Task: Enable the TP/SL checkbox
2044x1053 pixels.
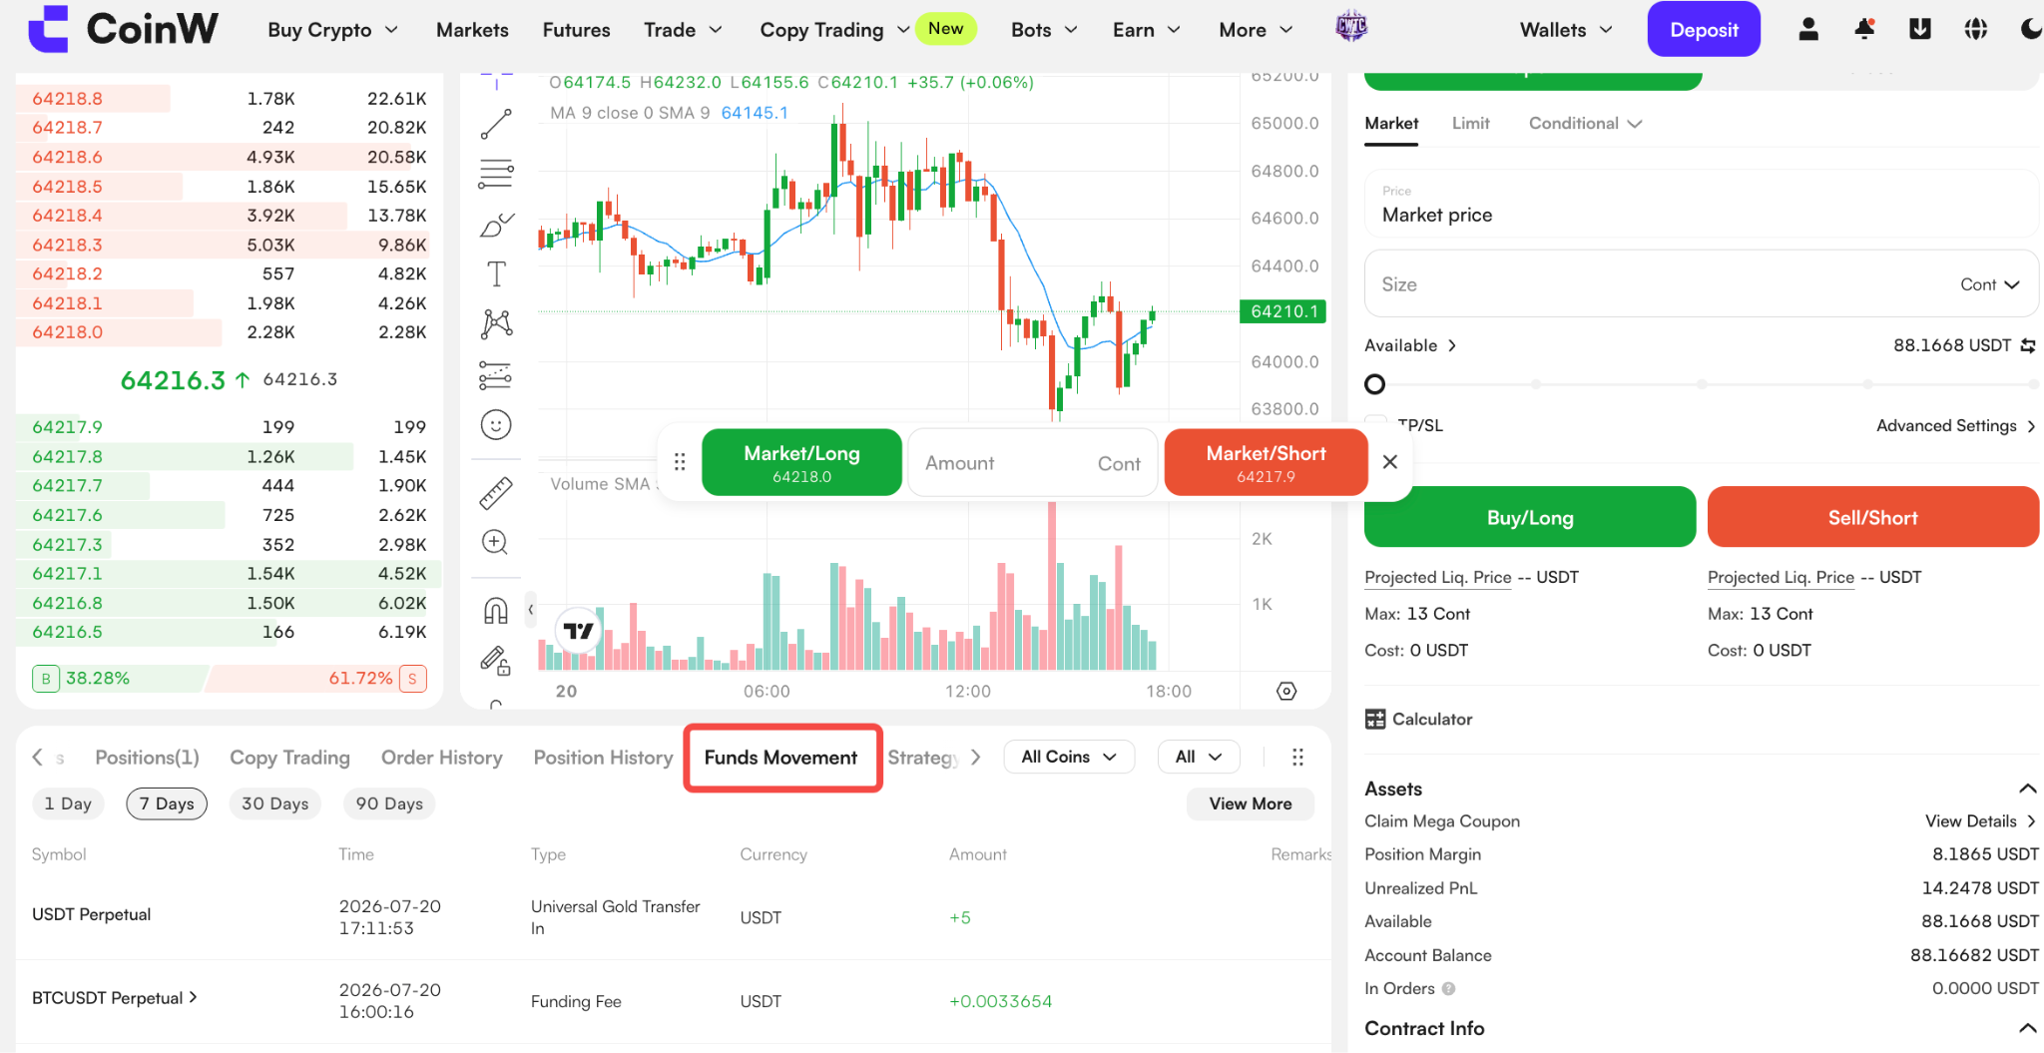Action: point(1376,424)
